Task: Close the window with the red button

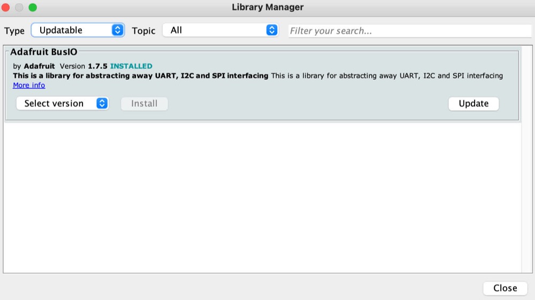Action: pos(6,7)
